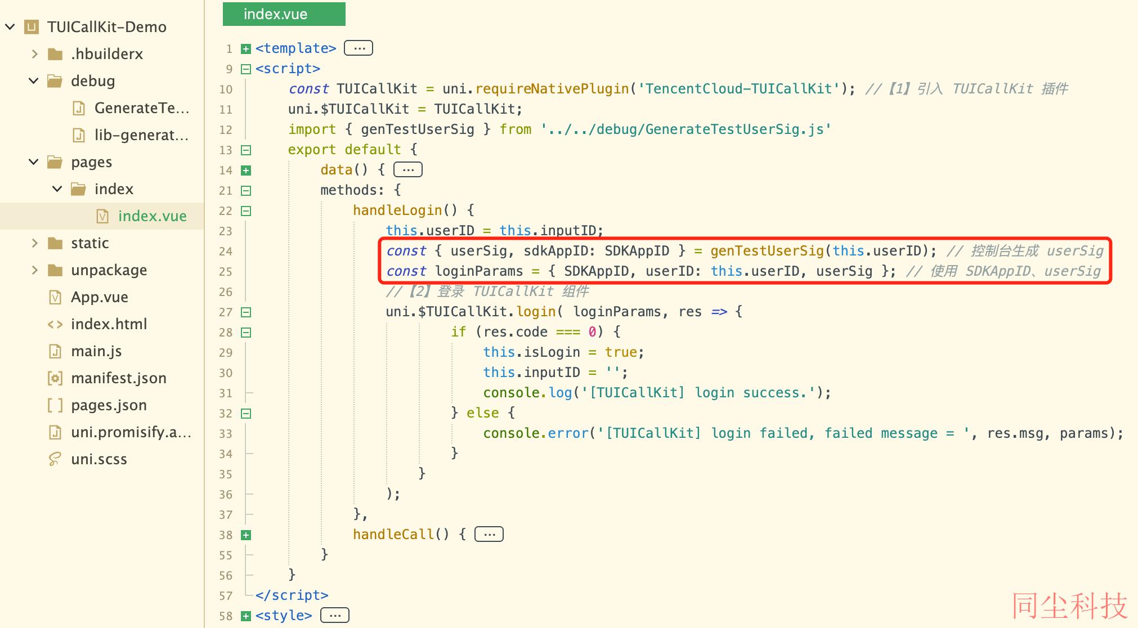Collapse the else block on line 32
Screen dimensions: 1138x628
246,414
